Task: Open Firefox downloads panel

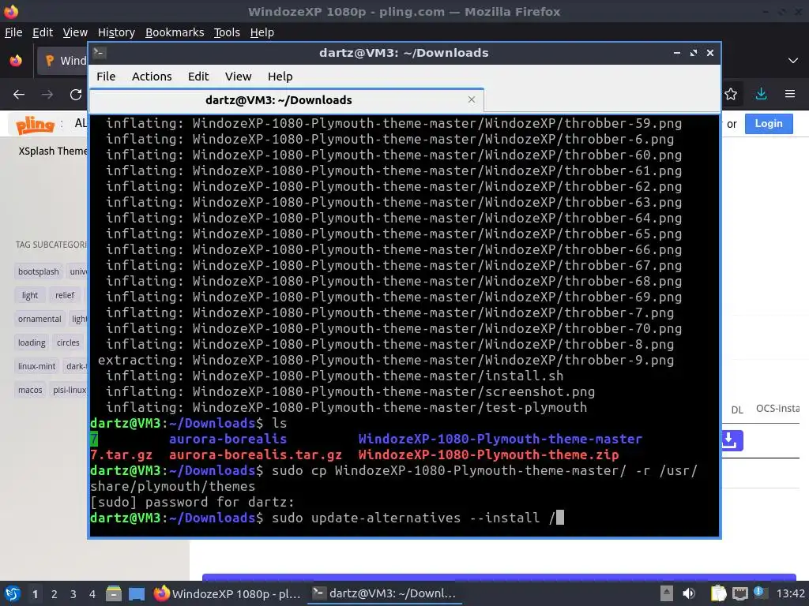Action: tap(761, 94)
